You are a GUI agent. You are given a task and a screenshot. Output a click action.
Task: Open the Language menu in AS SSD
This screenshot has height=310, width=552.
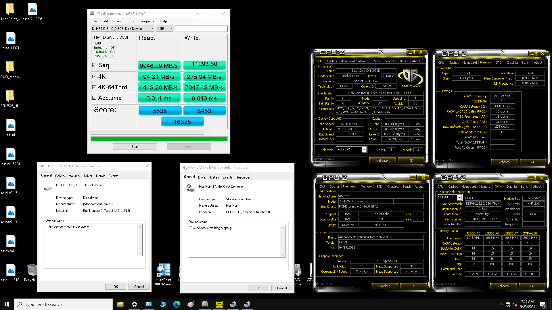pos(147,21)
